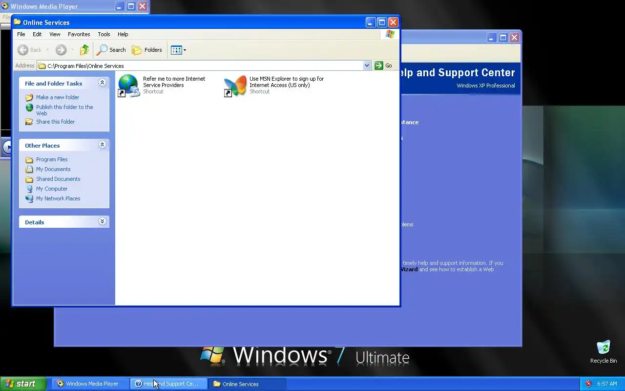Screen dimensions: 625x391
Task: Click the Wizard link in Help and Support
Action: 409,269
